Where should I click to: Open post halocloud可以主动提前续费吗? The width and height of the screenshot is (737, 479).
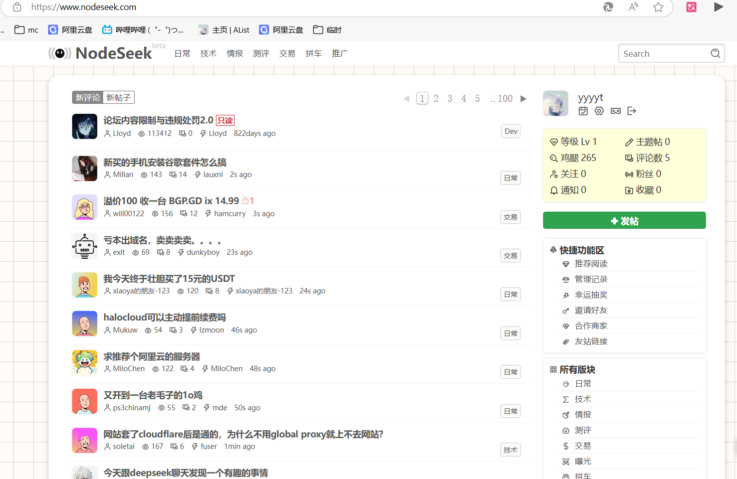164,317
